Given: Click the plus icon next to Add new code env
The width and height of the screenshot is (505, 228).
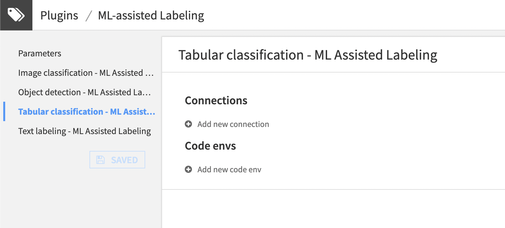Looking at the screenshot, I should [x=188, y=169].
